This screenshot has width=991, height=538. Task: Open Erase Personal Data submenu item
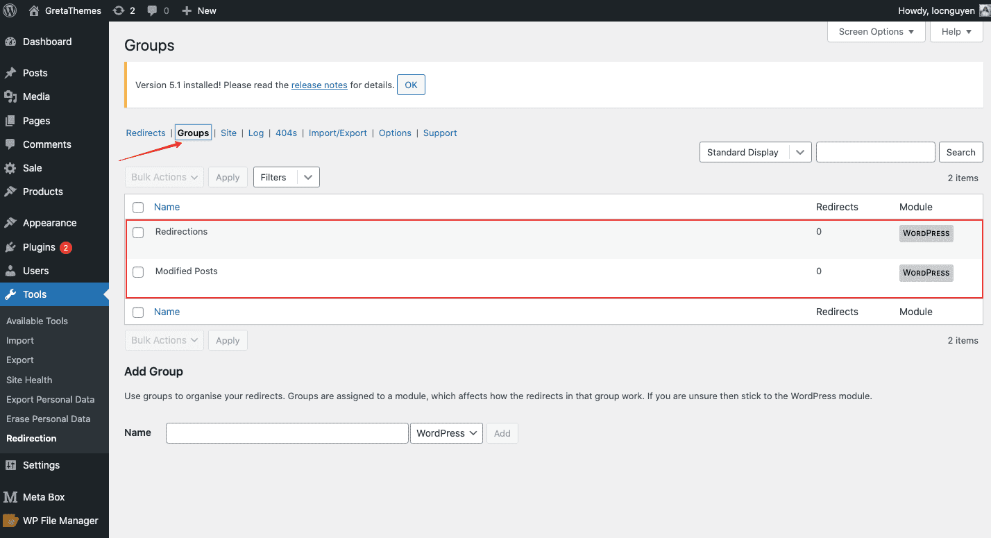coord(48,419)
